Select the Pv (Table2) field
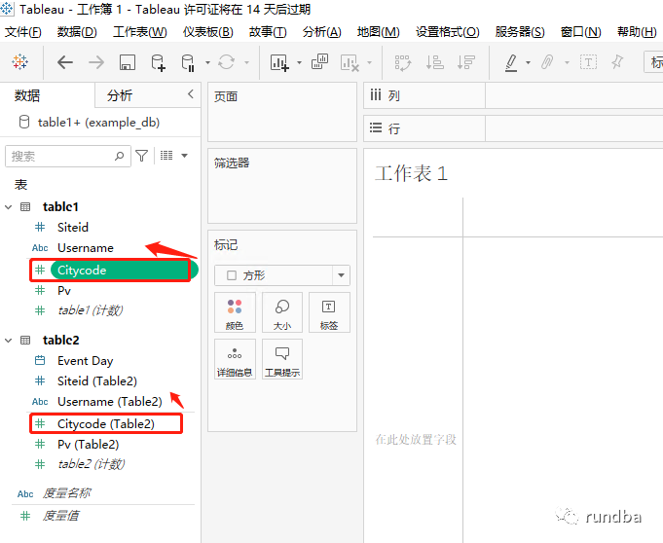 88,445
